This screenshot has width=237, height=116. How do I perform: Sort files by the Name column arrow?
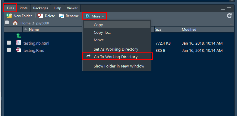26,29
